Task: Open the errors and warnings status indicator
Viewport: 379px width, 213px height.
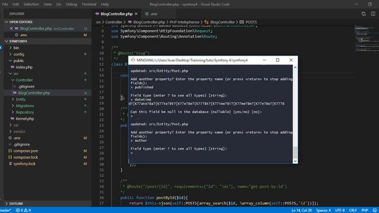Action: pos(24,211)
